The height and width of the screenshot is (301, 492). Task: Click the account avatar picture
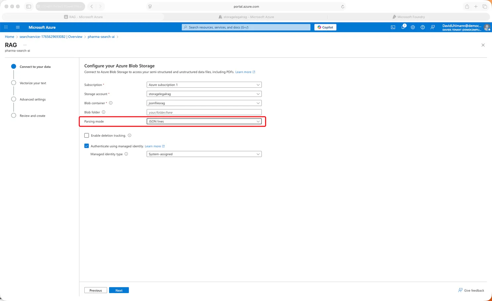(x=487, y=27)
